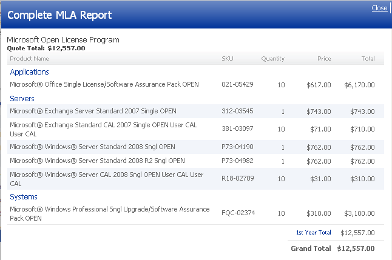
Task: Open the Applications category heading
Action: [x=29, y=72]
